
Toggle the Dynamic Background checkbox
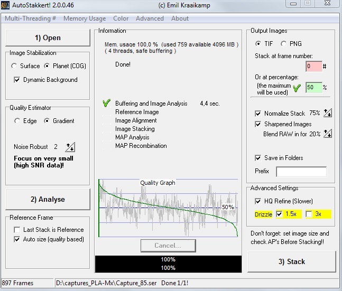tap(17, 80)
